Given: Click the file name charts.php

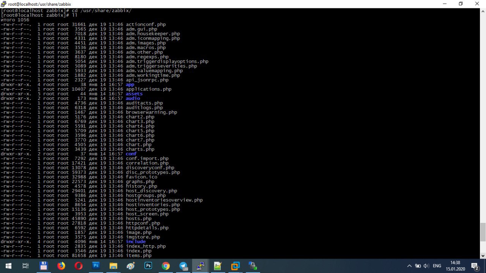Looking at the screenshot, I should (140, 149).
